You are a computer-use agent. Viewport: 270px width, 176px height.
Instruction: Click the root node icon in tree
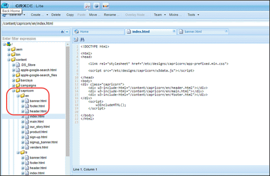[x=9, y=44]
